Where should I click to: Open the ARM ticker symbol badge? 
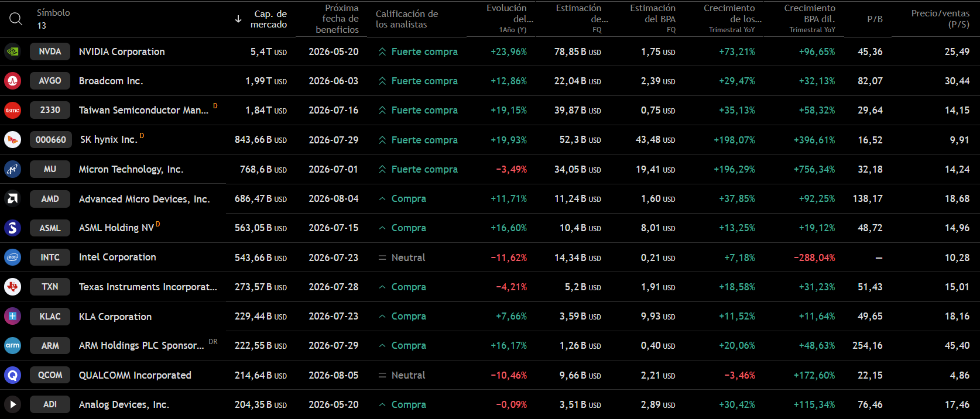pos(50,345)
